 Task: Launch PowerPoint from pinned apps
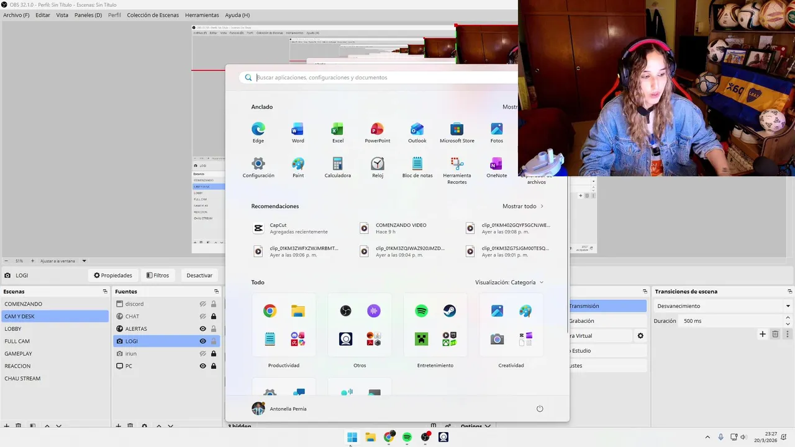click(x=378, y=133)
